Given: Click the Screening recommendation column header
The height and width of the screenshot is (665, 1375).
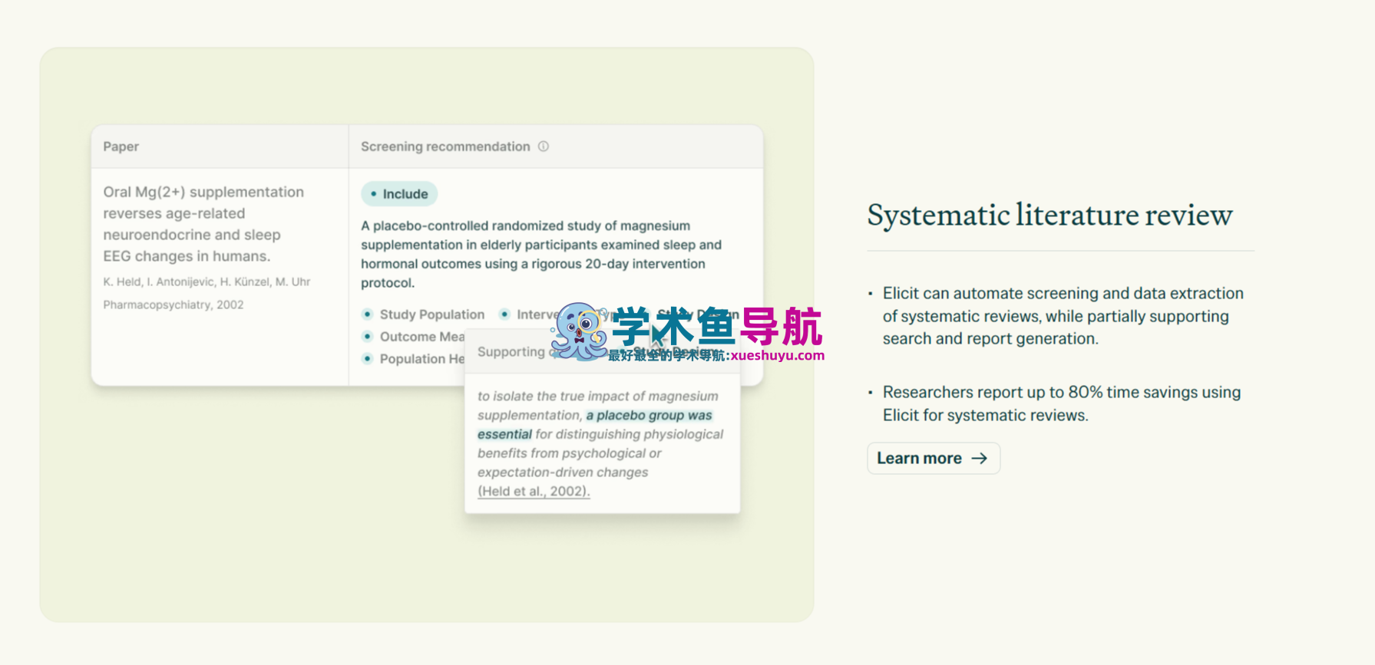Looking at the screenshot, I should pyautogui.click(x=445, y=146).
